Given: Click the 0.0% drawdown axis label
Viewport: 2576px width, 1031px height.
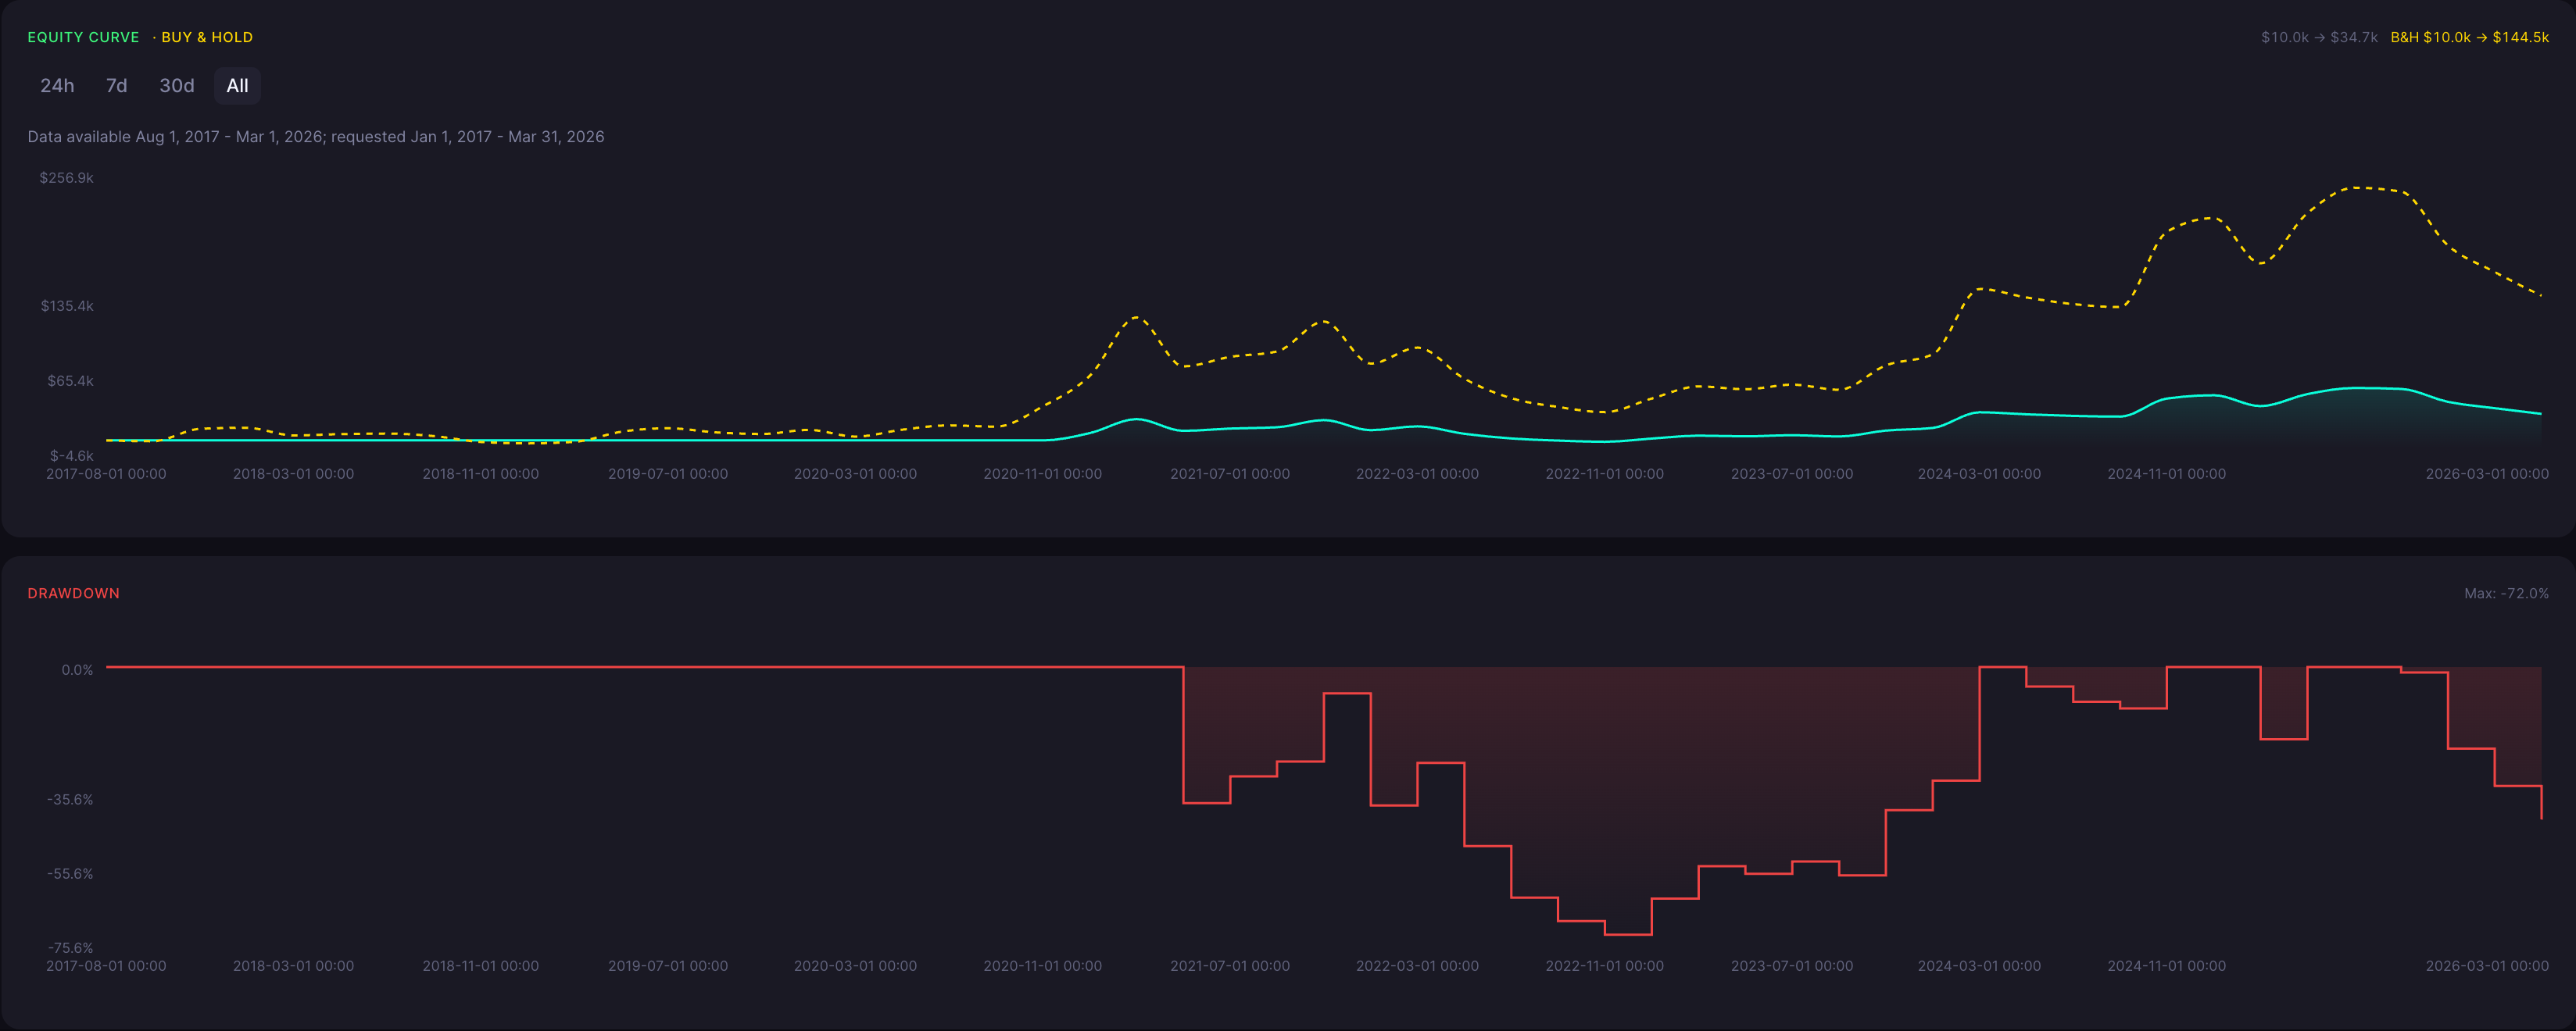Looking at the screenshot, I should (77, 669).
